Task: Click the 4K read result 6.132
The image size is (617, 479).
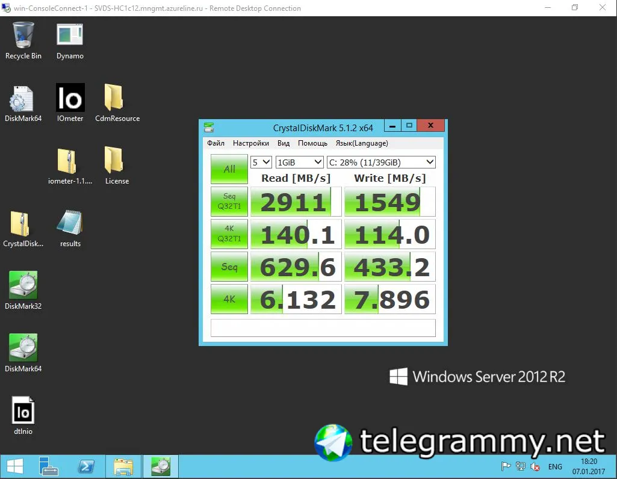Action: point(296,299)
